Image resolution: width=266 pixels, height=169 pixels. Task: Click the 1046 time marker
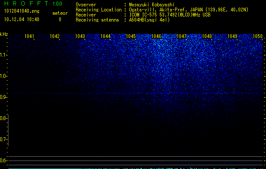pyautogui.click(x=156, y=36)
